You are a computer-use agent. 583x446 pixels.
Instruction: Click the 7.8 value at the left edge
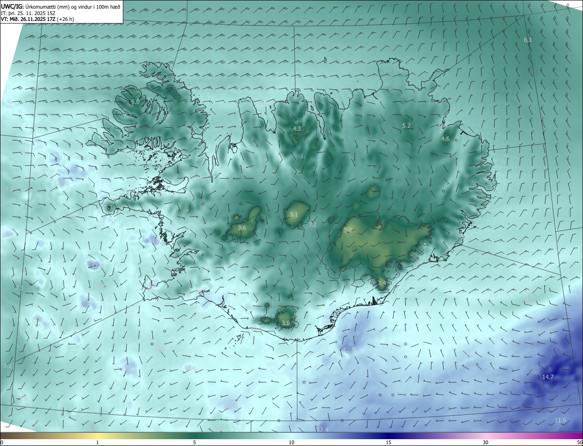click(x=9, y=189)
